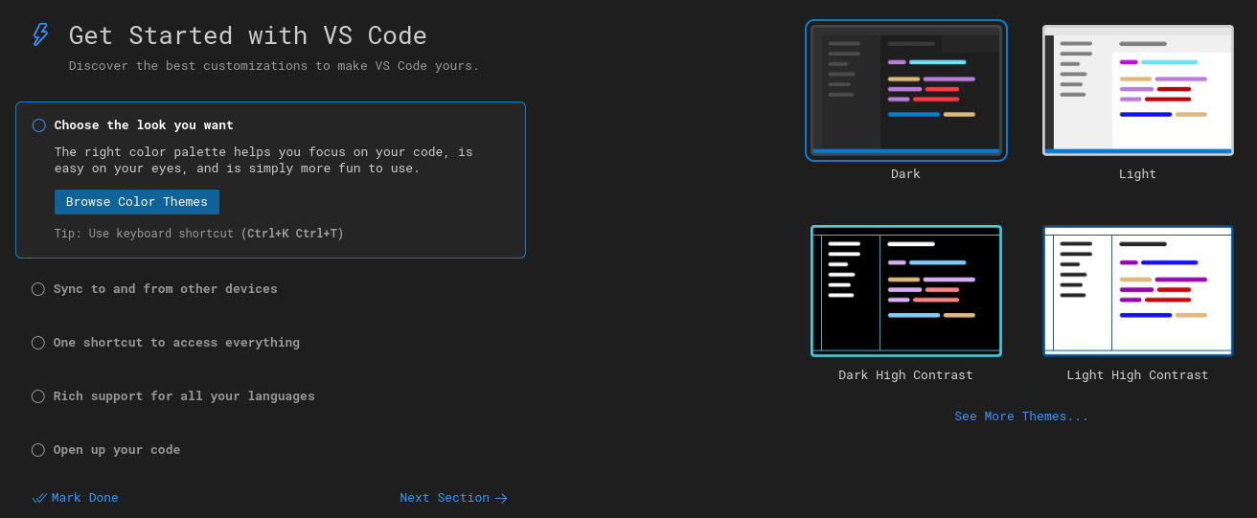Select the Light theme preview
Image resolution: width=1257 pixels, height=518 pixels.
point(1138,90)
